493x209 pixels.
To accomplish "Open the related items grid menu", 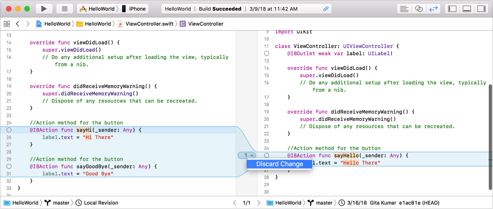I will 6,24.
